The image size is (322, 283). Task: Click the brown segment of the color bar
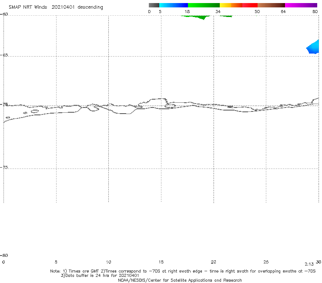271,5
